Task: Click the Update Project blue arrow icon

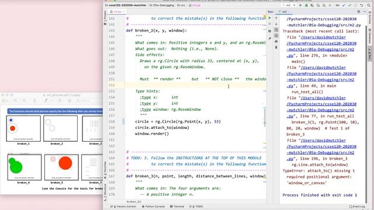Action: [344, 5]
